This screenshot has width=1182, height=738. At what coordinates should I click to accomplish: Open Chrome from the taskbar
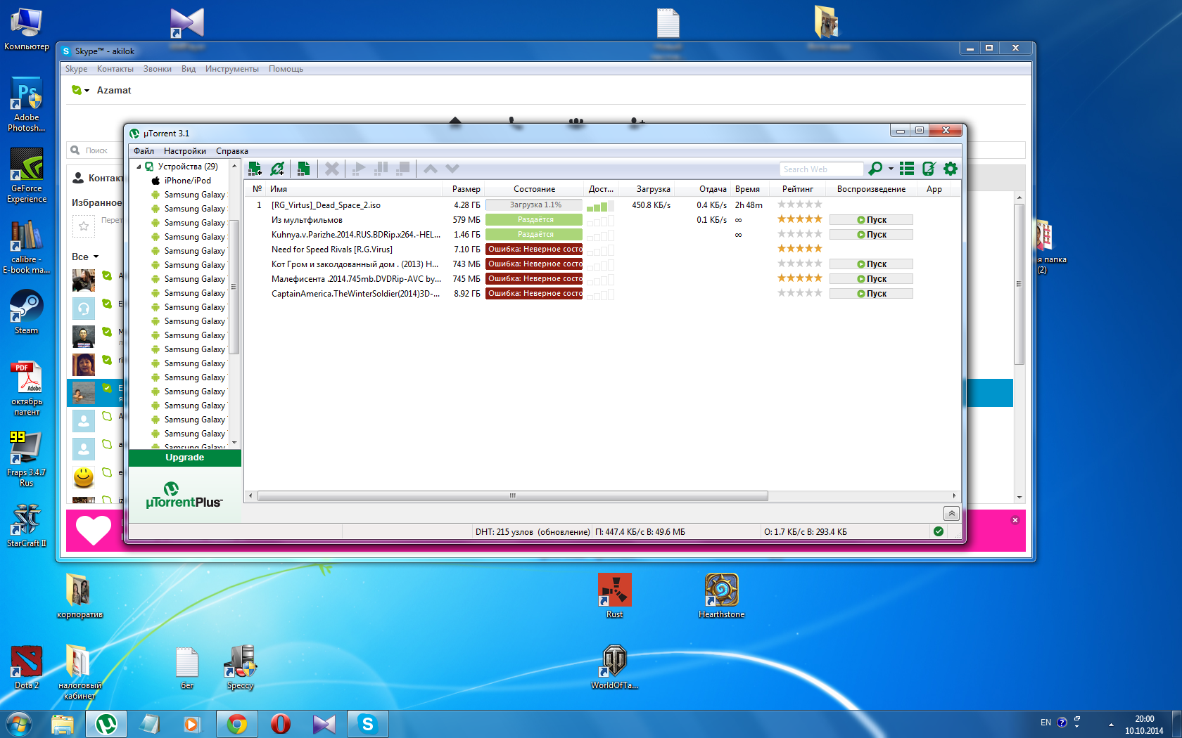pos(237,724)
